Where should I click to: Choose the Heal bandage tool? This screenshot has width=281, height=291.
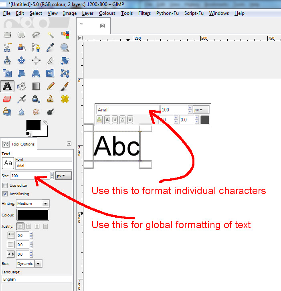click(x=65, y=99)
